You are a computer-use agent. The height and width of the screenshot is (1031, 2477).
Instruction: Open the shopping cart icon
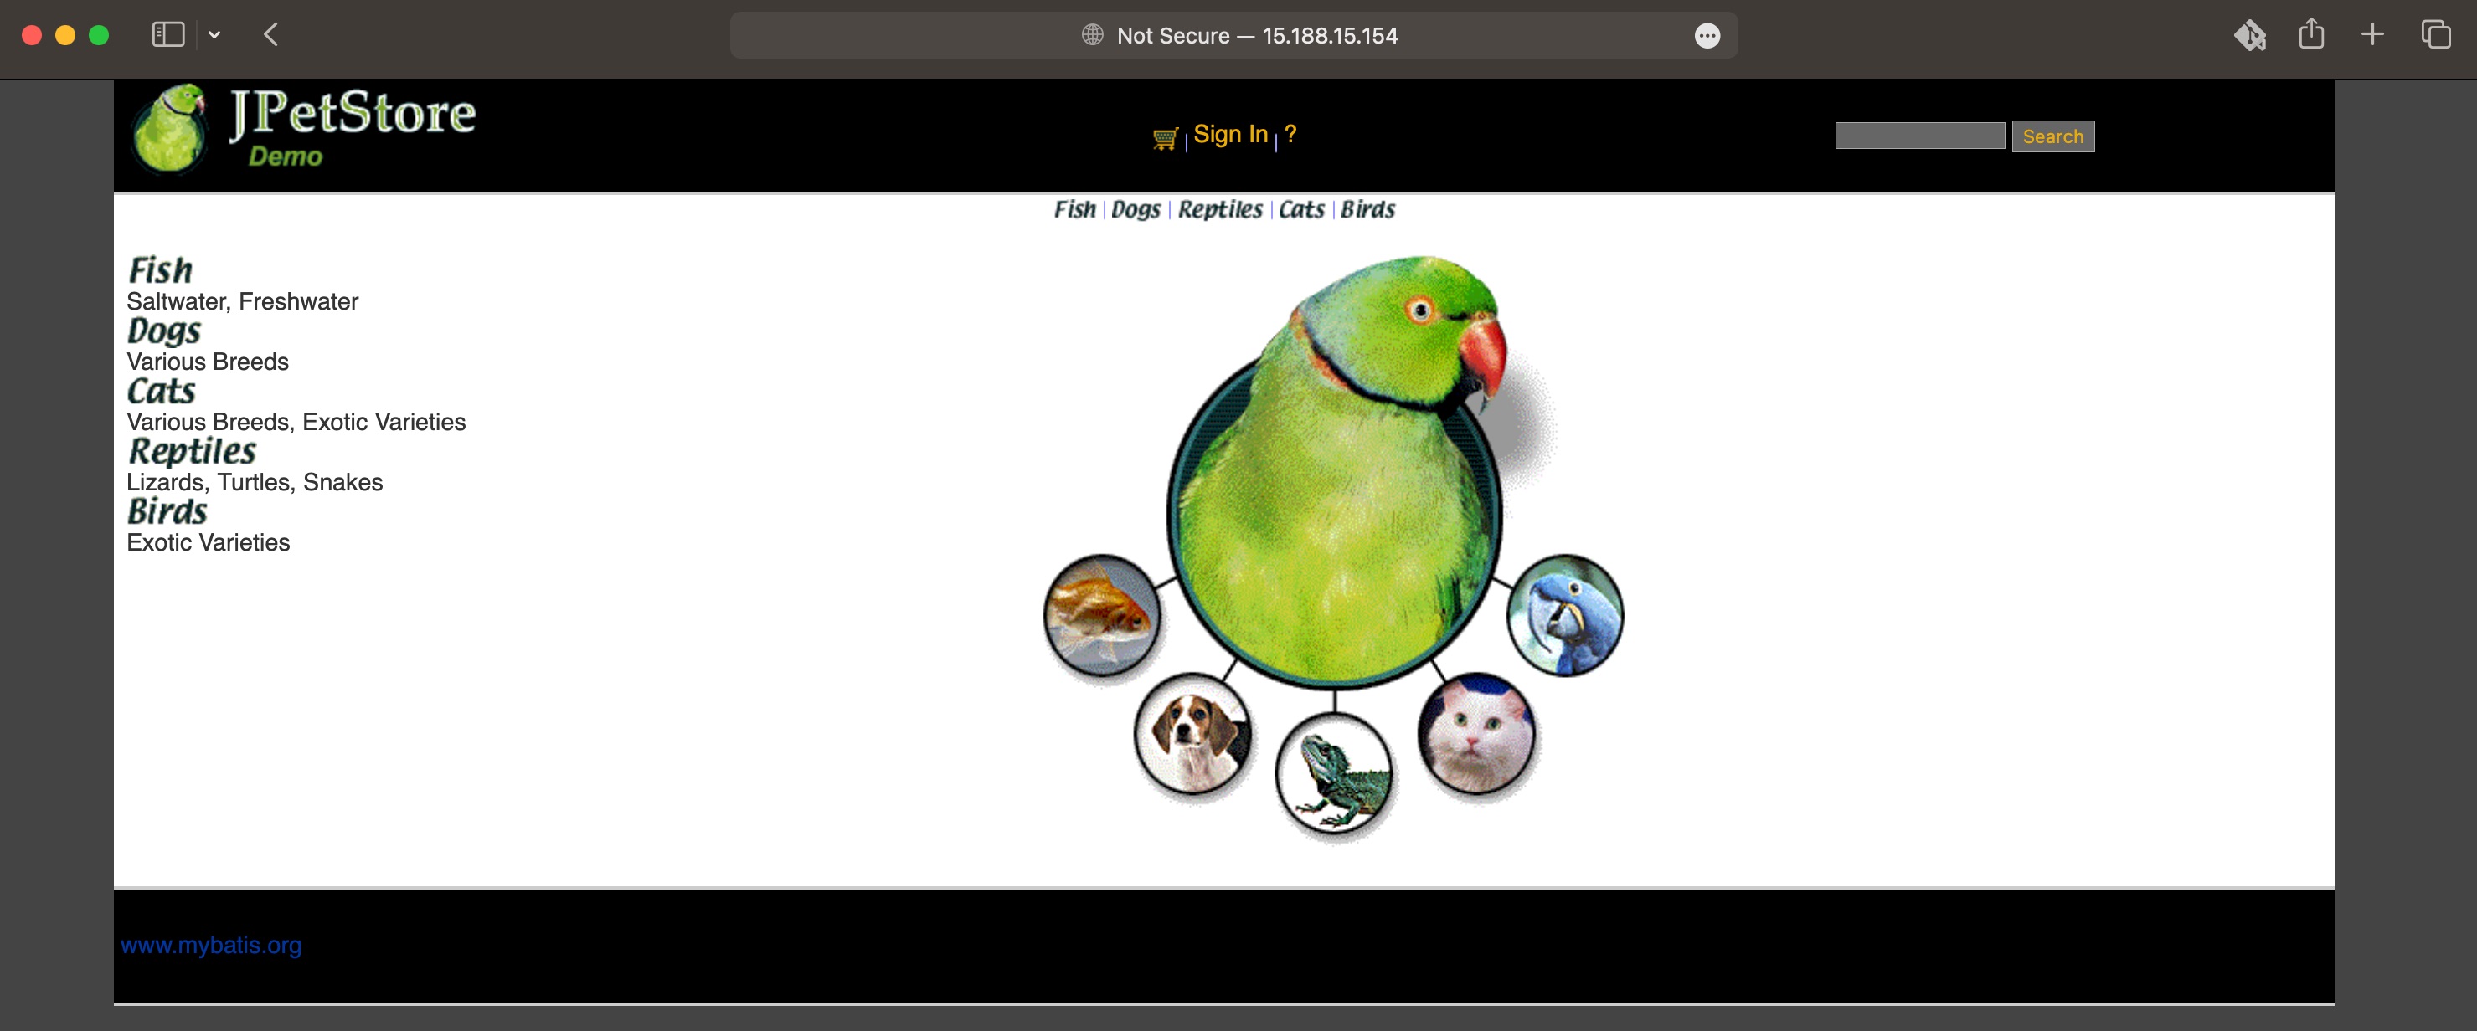click(1165, 138)
